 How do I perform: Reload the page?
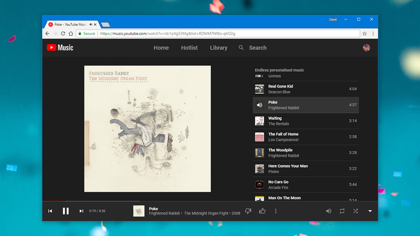[x=63, y=34]
